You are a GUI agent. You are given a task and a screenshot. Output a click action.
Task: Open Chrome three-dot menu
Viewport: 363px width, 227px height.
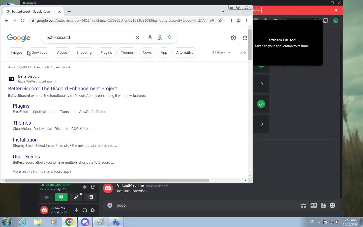point(247,20)
